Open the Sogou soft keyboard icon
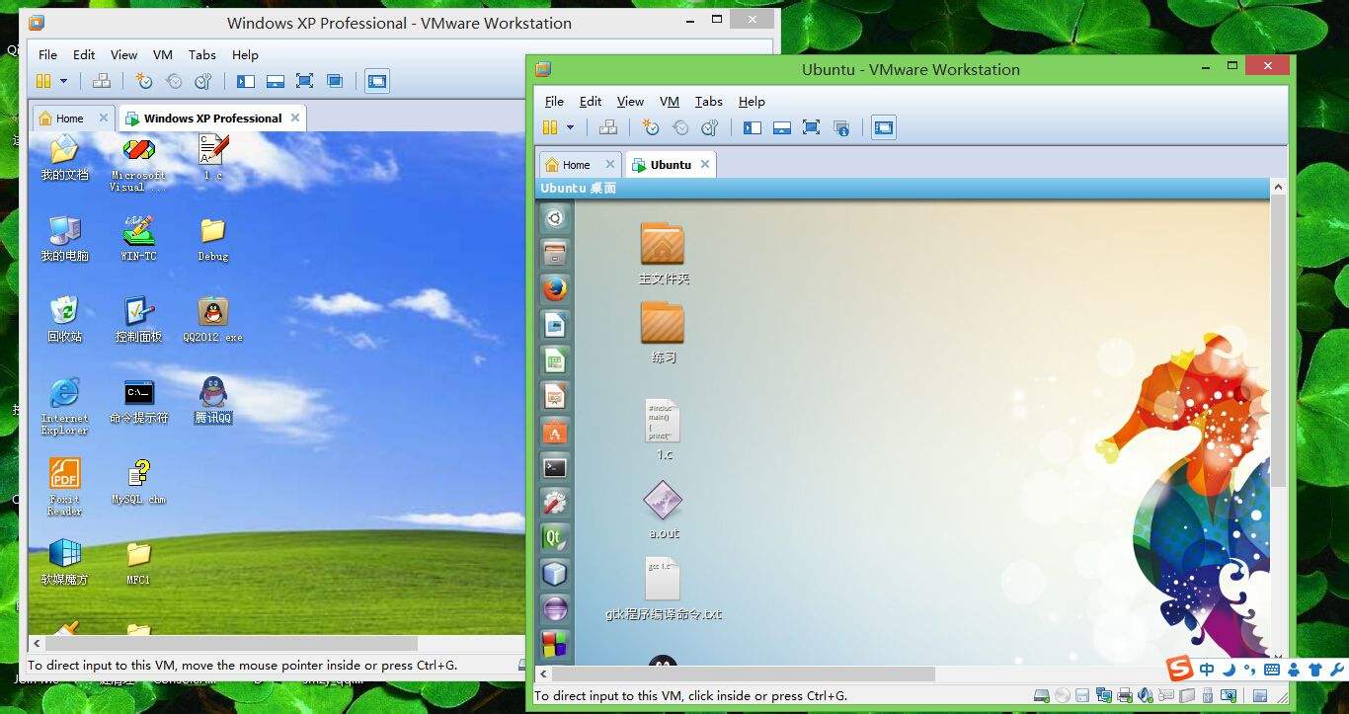Viewport: 1349px width, 714px height. click(1272, 670)
